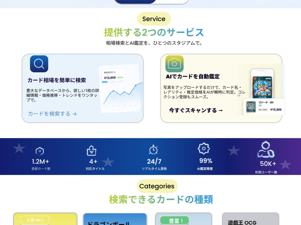Click the ¥15,800 estimated price
Image resolution: width=301 pixels, height=225 pixels.
276,109
